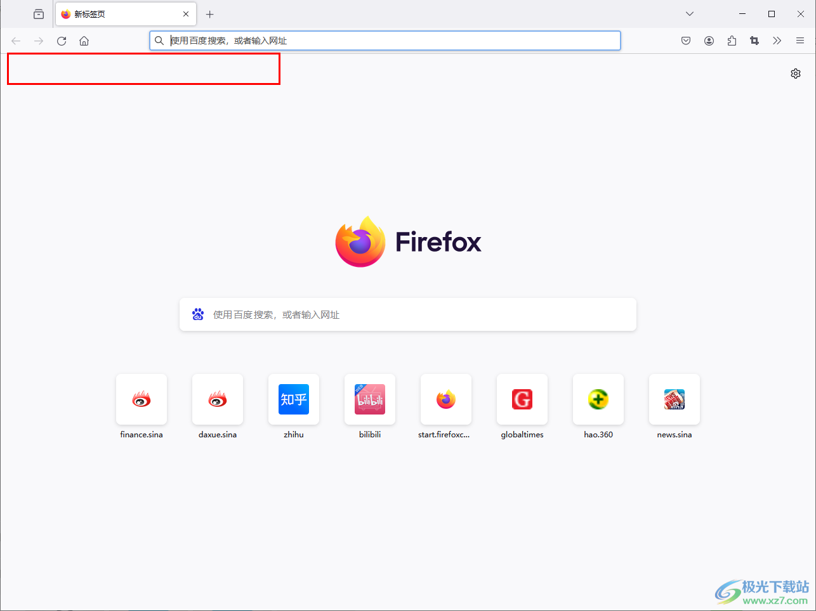Open new tab personalize gear icon

coord(796,74)
